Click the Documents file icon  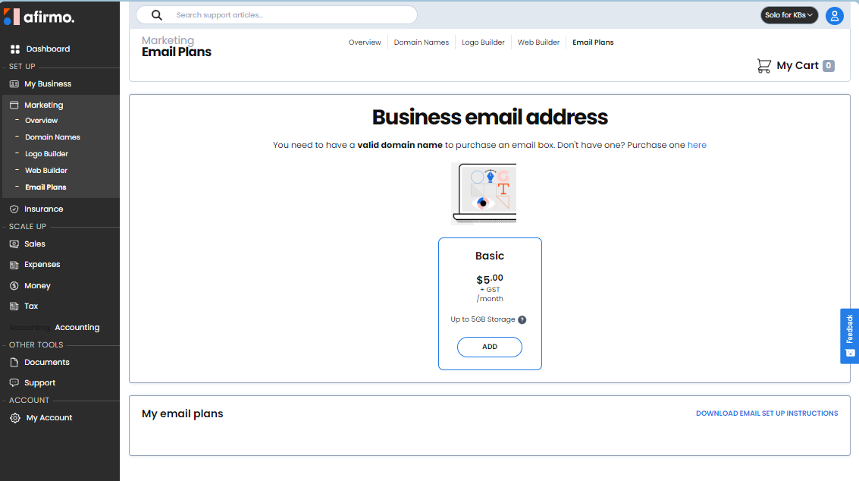click(14, 363)
